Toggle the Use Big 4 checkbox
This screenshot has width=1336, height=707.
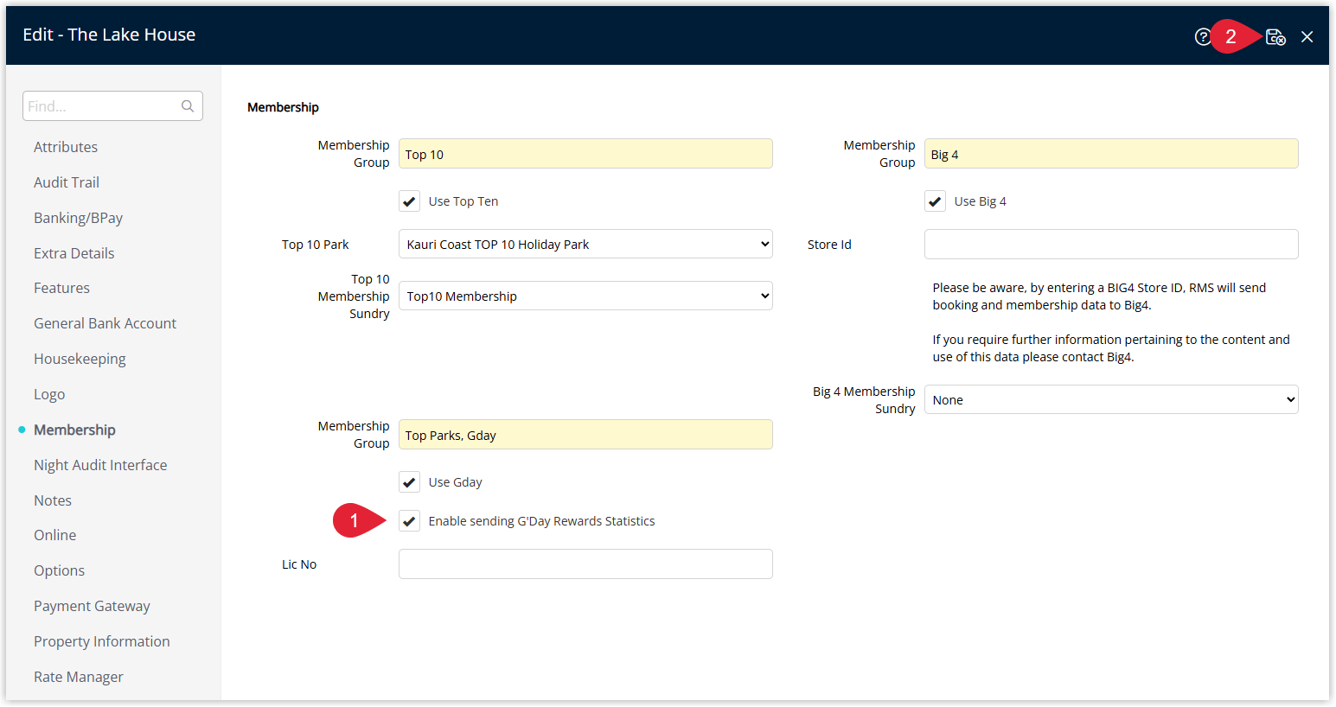tap(936, 201)
